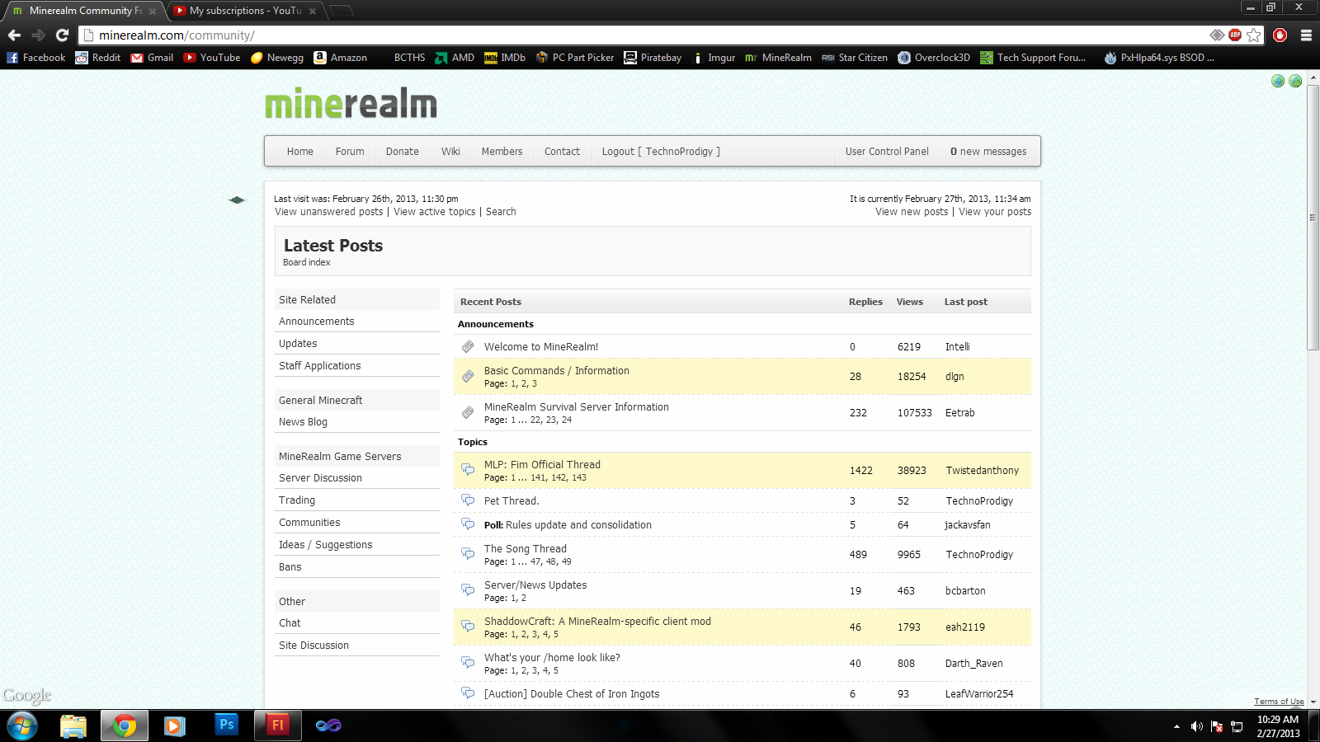Bookmark this page with the star icon
Screen dimensions: 1320x742
point(1254,35)
